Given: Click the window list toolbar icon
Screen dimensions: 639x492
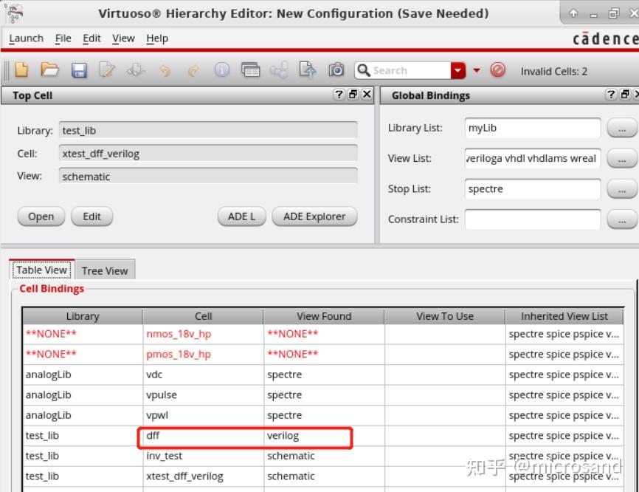Looking at the screenshot, I should click(250, 70).
